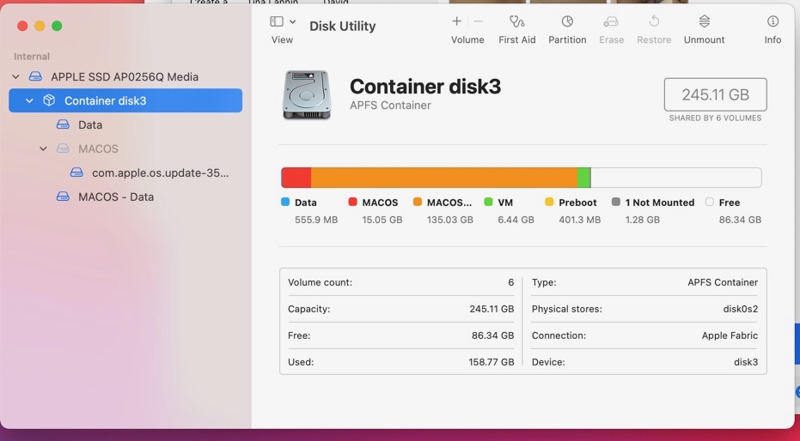Click the Volume count value 6
The width and height of the screenshot is (800, 441).
[510, 282]
